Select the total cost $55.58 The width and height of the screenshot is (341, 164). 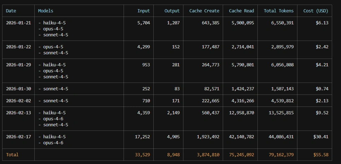(x=320, y=154)
